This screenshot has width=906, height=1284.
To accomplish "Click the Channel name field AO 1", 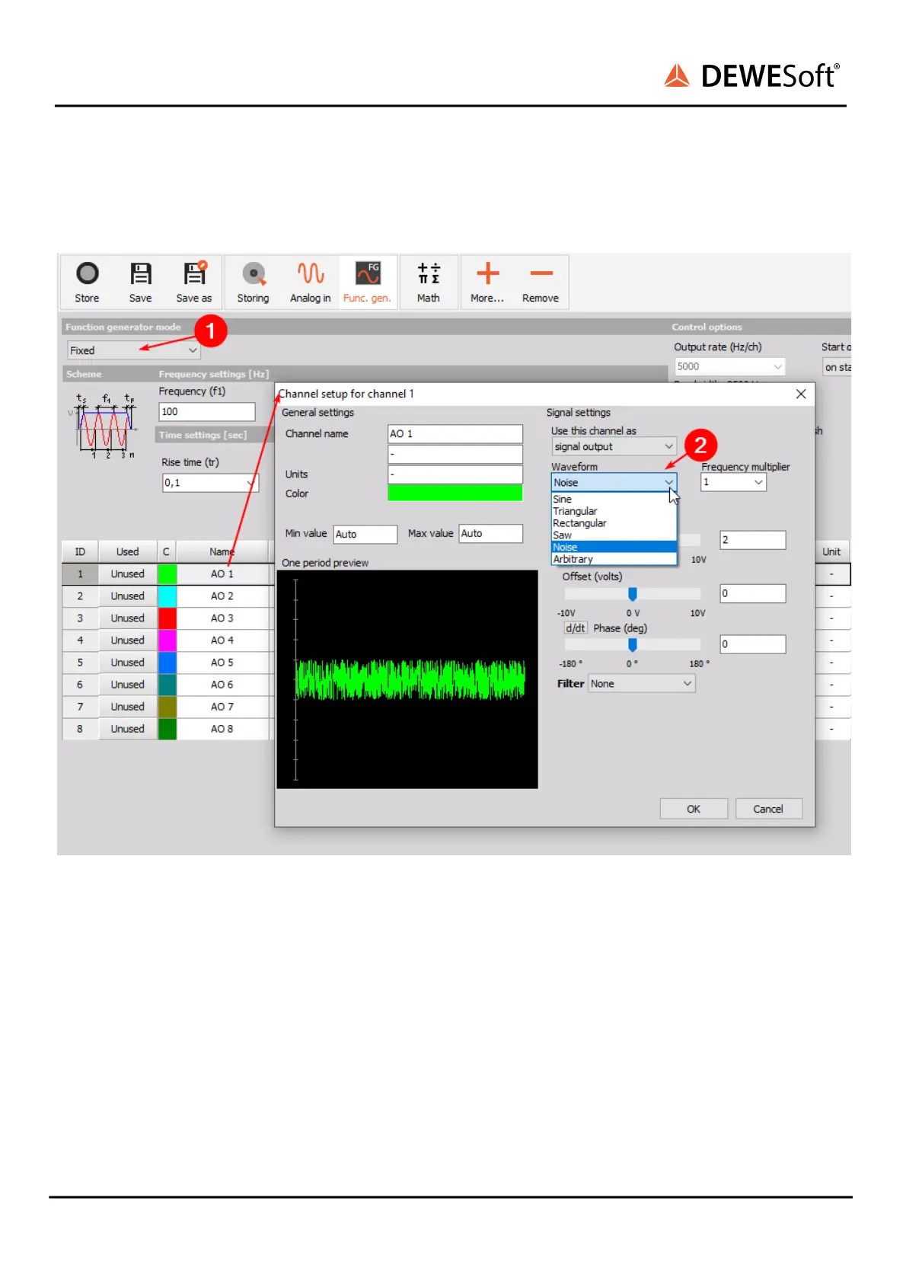I will (455, 433).
